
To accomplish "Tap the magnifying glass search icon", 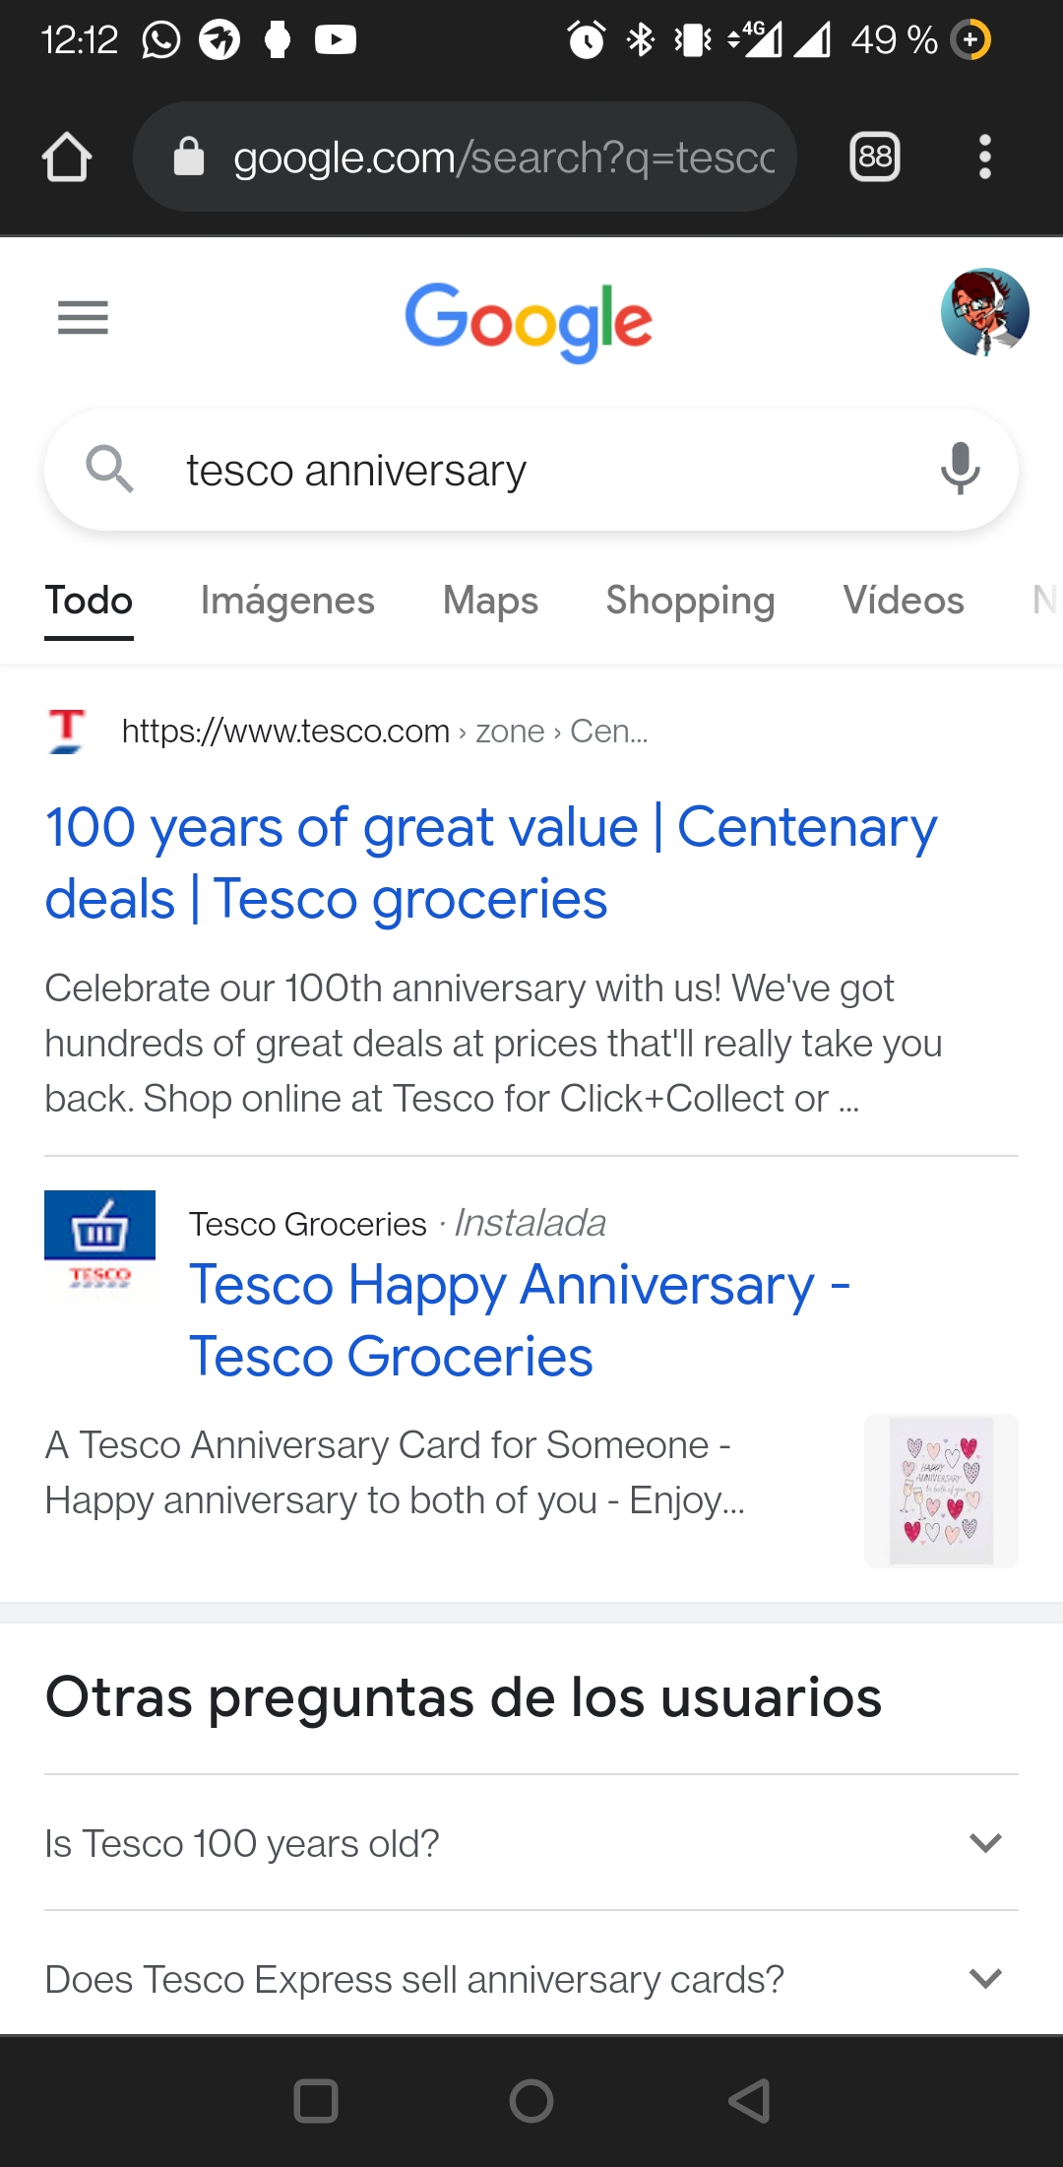I will pyautogui.click(x=109, y=469).
